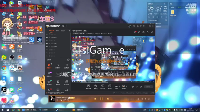The height and width of the screenshot is (112, 200).
Task: Add a mobile screen-cast source
Action: [102, 87]
